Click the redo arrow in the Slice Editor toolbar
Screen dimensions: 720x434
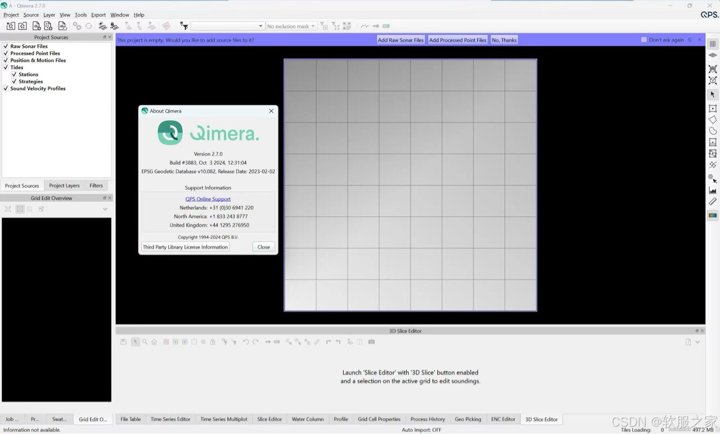coord(255,342)
